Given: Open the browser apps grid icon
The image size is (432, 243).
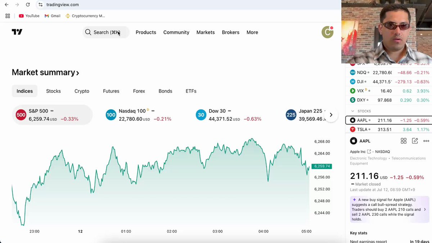Looking at the screenshot, I should (x=8, y=16).
